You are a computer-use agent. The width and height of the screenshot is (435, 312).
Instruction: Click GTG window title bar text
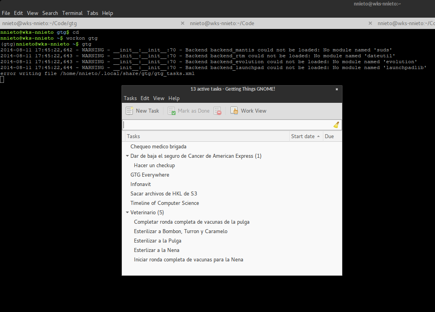pyautogui.click(x=233, y=89)
